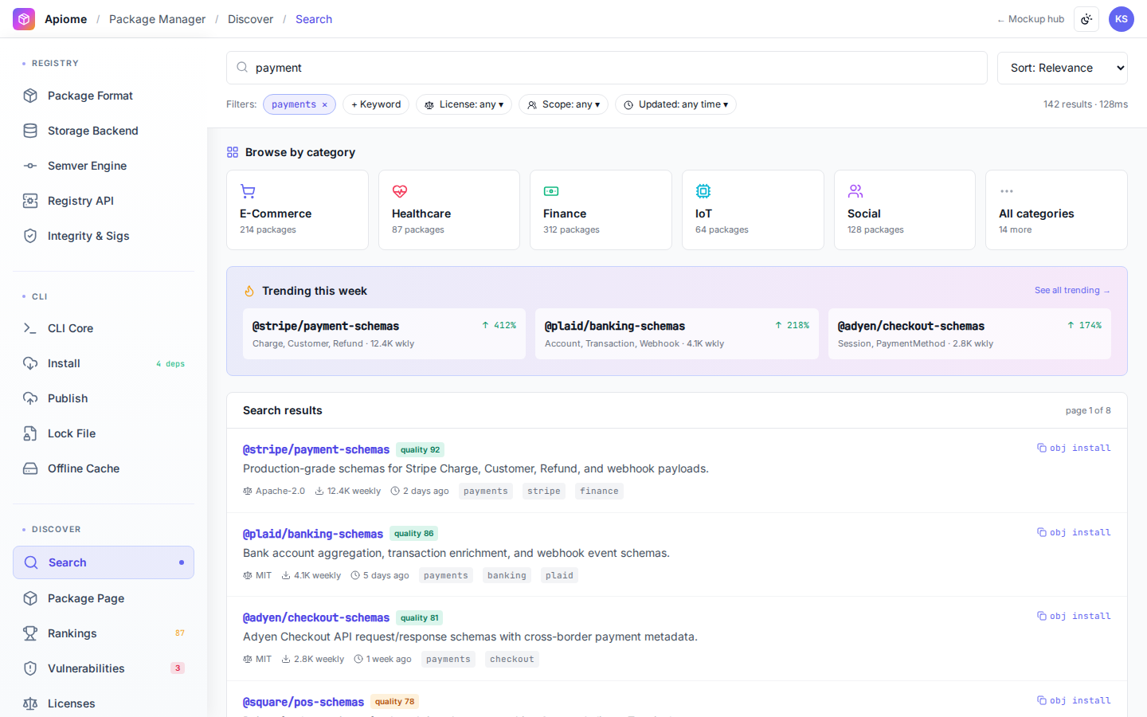The height and width of the screenshot is (717, 1147).
Task: Click the Lock File icon
Action: (30, 433)
